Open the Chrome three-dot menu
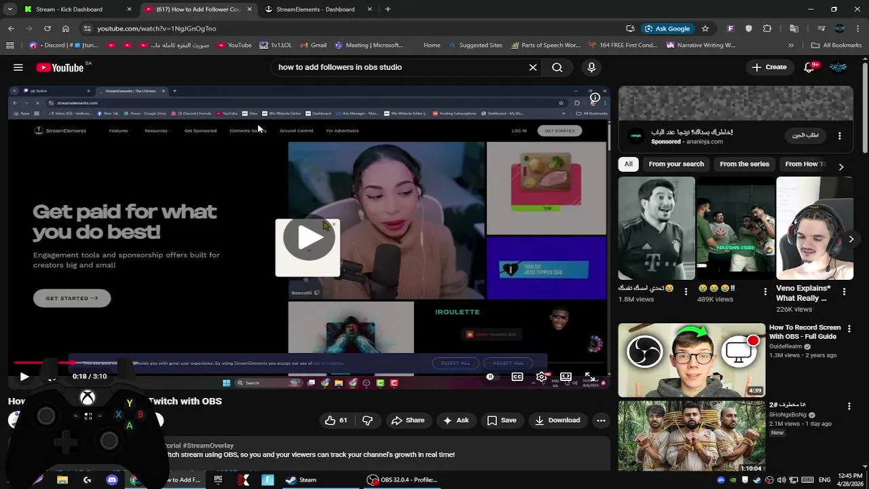The height and width of the screenshot is (489, 869). pyautogui.click(x=858, y=29)
